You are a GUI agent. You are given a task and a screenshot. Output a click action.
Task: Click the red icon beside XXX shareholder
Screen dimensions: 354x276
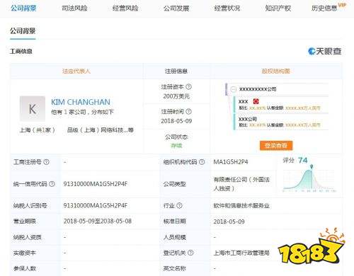(x=256, y=101)
